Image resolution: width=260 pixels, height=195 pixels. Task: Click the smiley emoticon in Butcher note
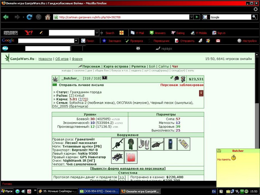coord(234,157)
